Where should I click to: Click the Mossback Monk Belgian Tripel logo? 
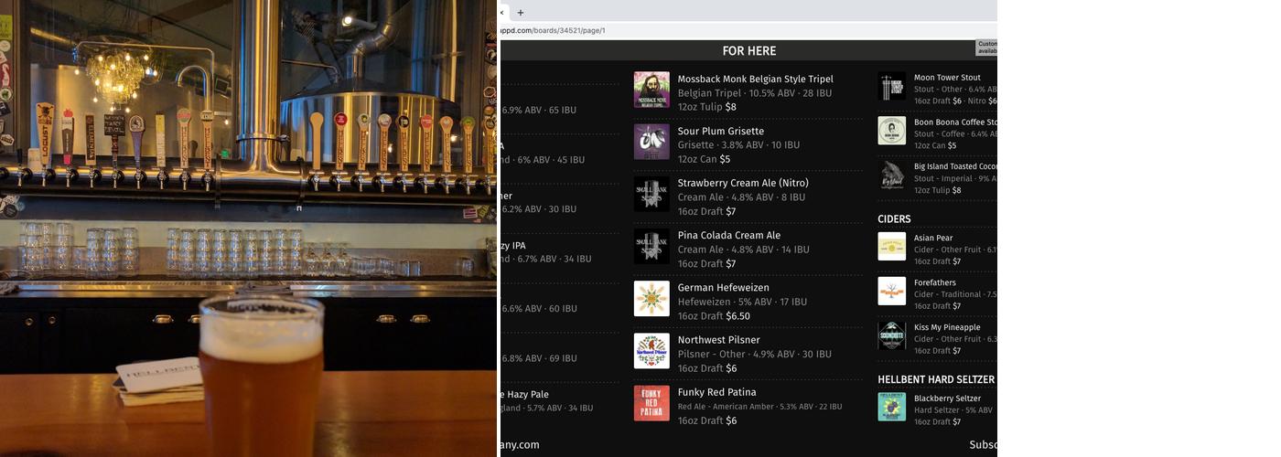coord(651,90)
